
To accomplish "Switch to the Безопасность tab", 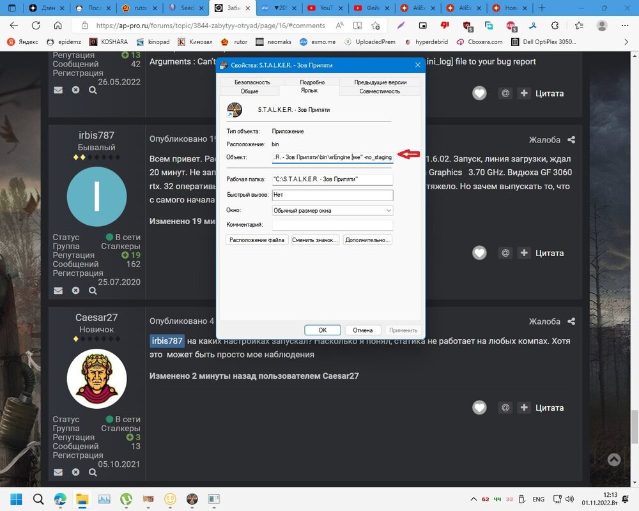I will tap(252, 82).
